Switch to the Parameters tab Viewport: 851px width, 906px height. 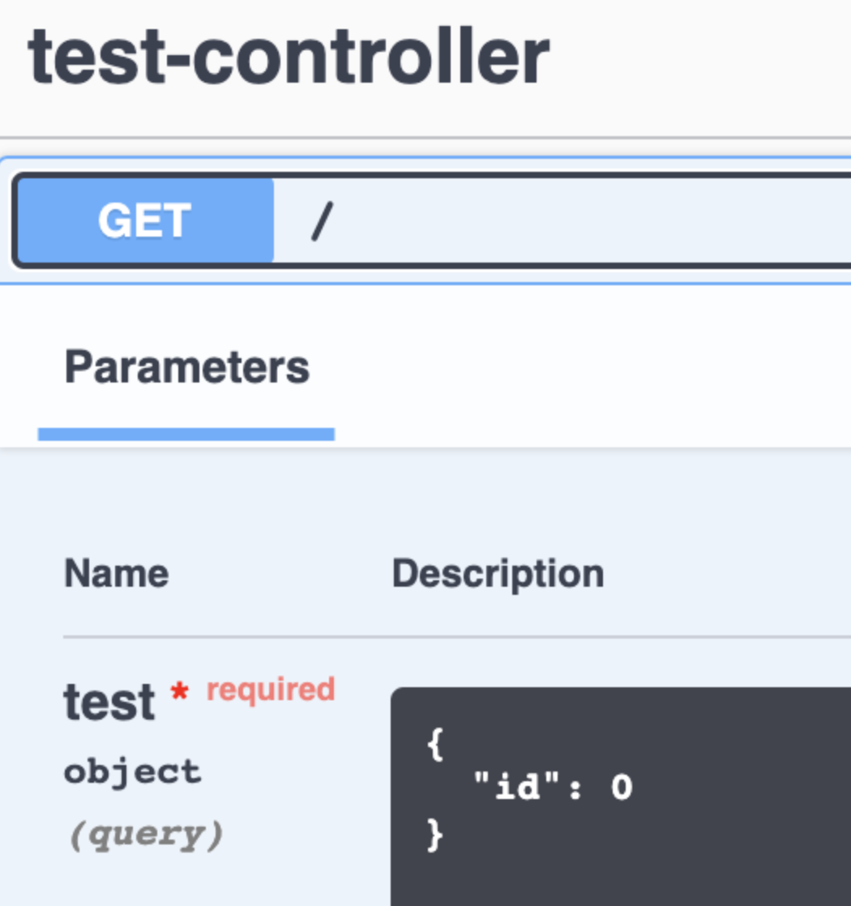[x=186, y=367]
